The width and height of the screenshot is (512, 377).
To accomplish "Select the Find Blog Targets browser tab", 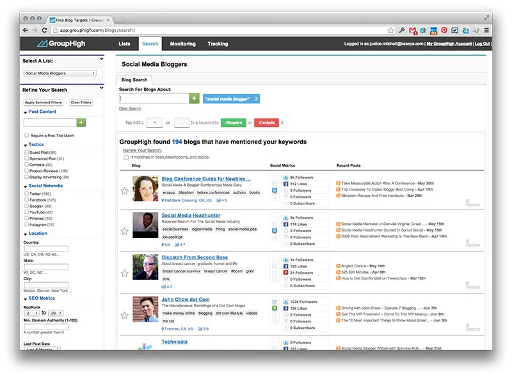I will 79,20.
